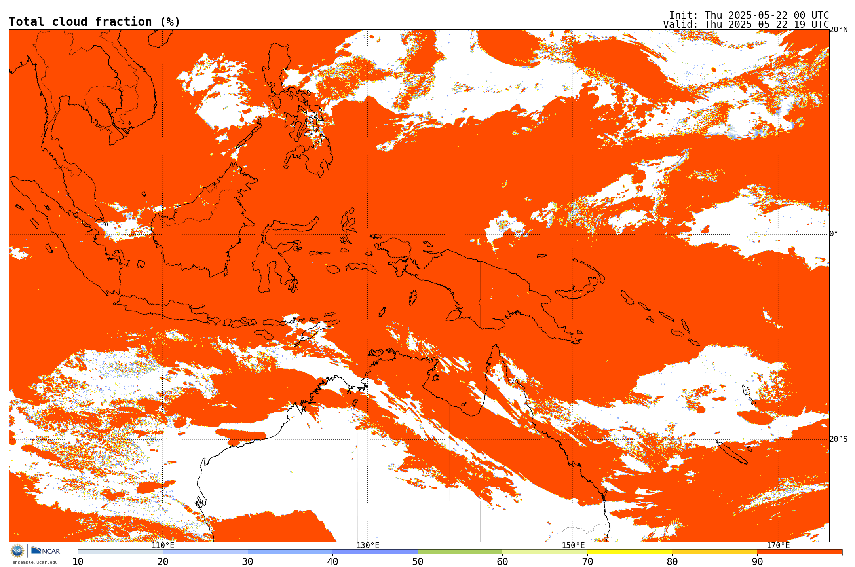The height and width of the screenshot is (567, 855).
Task: Pick the 10–20 pale gray colorbar segment
Action: [120, 552]
